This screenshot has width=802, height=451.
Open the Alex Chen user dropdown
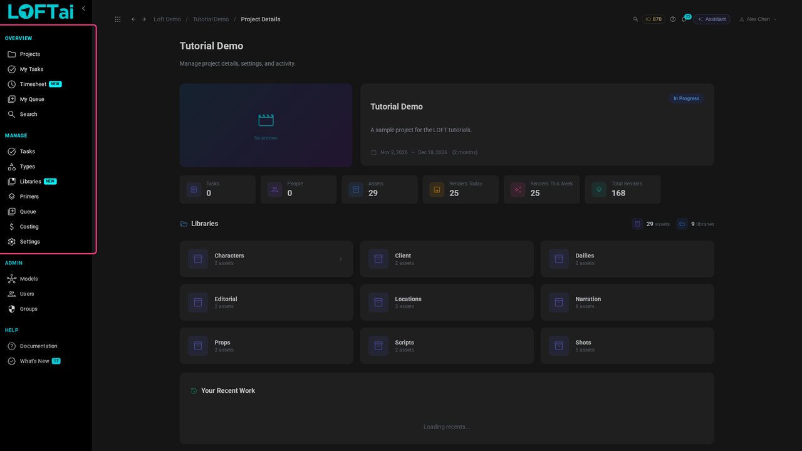[x=758, y=19]
